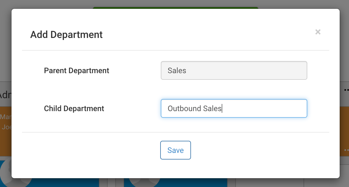Focus the Child Department input field
The image size is (349, 187).
click(234, 108)
